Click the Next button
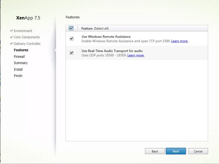Viewport: 219px width, 164px height. [176, 151]
